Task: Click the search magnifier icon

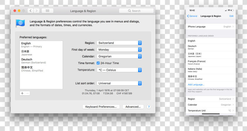Action: [x=129, y=11]
